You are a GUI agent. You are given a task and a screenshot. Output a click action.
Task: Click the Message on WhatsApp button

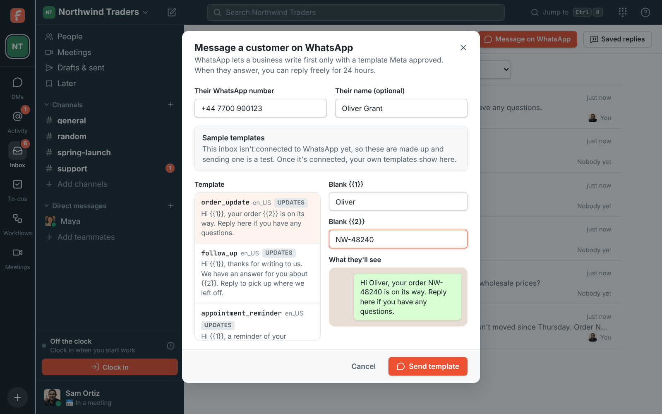pyautogui.click(x=528, y=39)
